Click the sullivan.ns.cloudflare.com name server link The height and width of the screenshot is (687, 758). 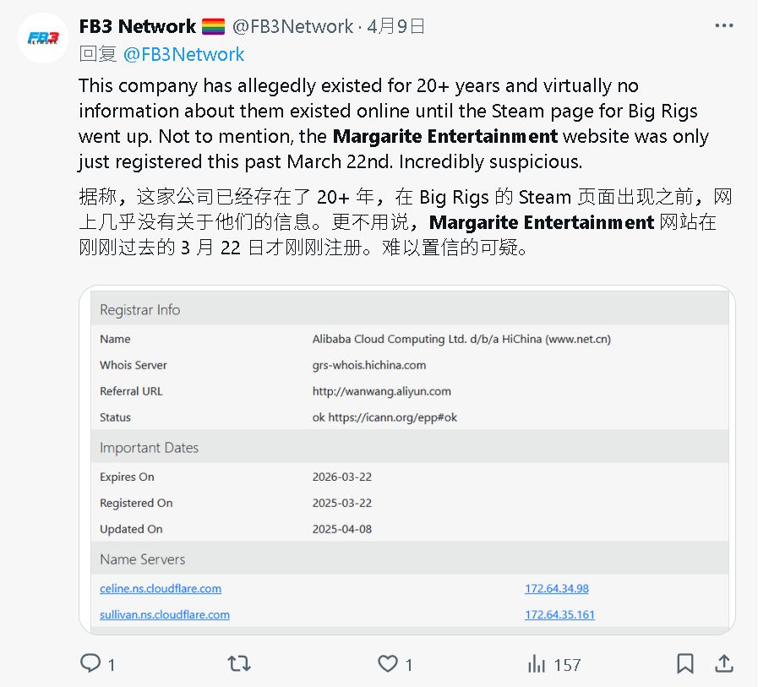[x=165, y=614]
